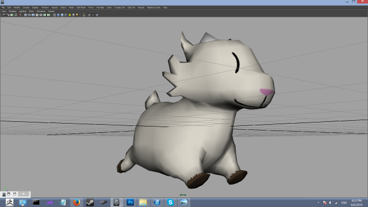Toggle Resolution Gate display

[x=33, y=15]
